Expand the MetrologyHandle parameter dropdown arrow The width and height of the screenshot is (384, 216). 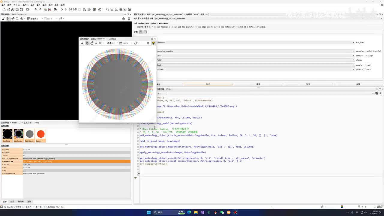(x=354, y=51)
